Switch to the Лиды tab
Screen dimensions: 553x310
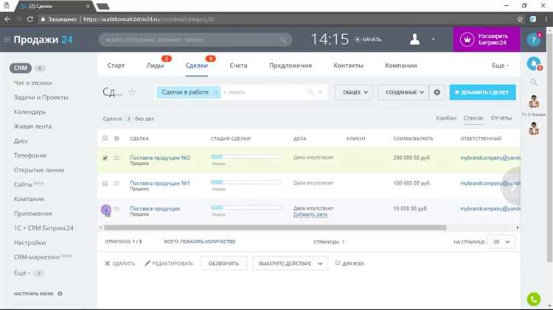tap(155, 66)
